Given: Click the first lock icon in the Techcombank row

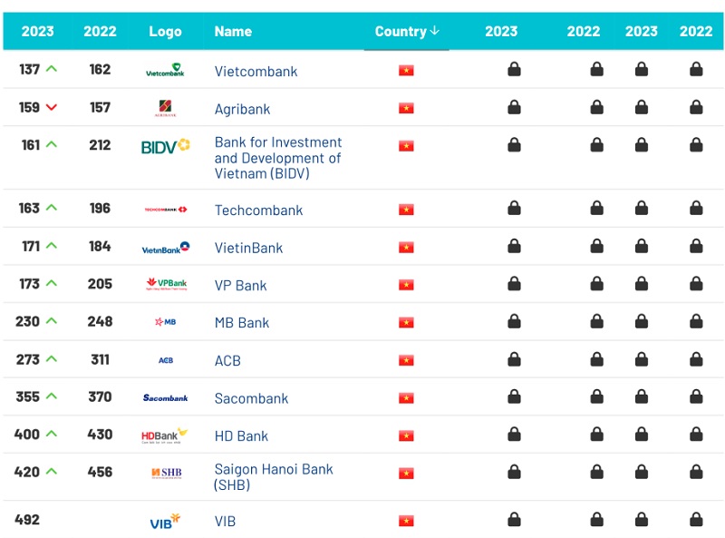Looking at the screenshot, I should 514,208.
